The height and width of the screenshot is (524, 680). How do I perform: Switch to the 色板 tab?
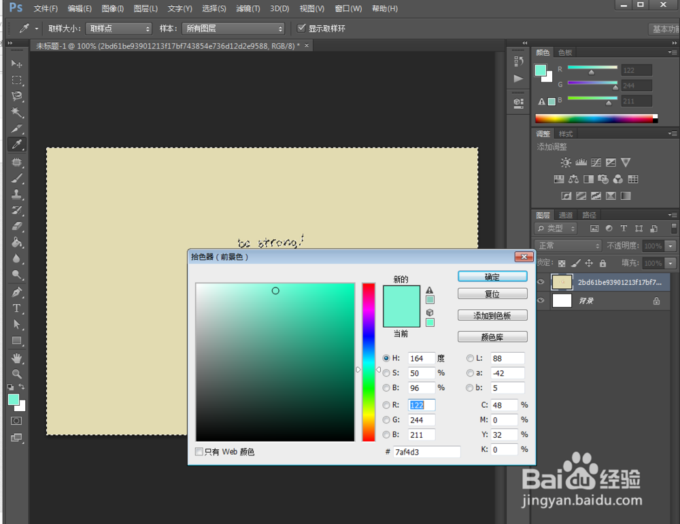(565, 52)
